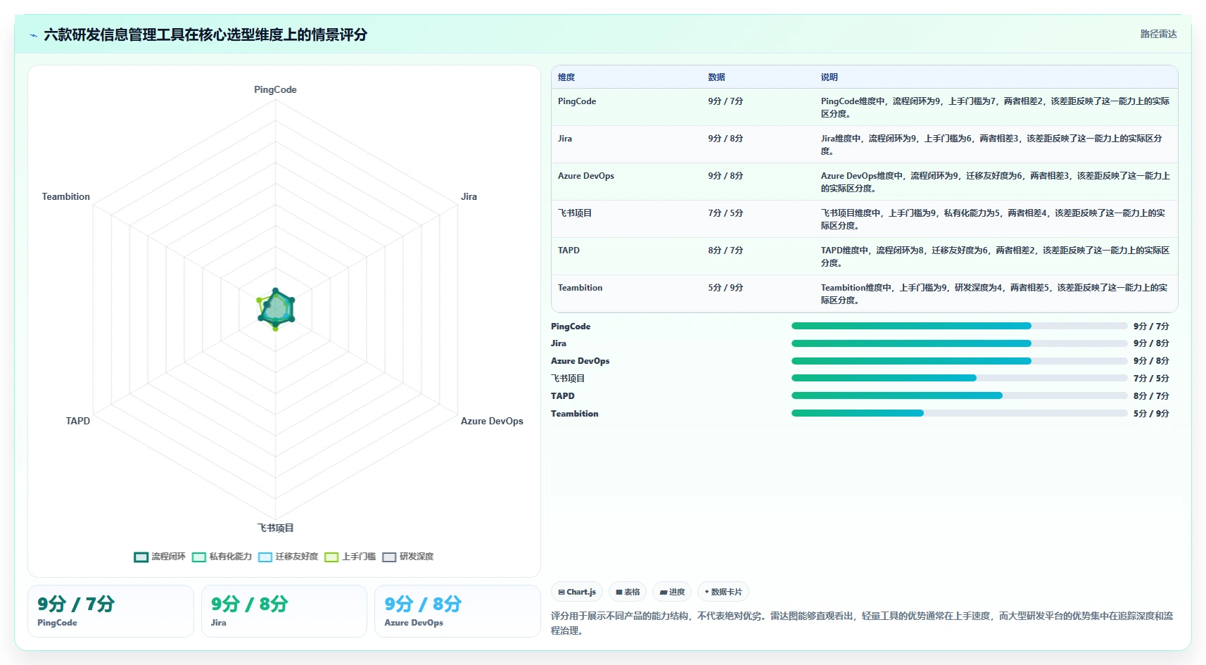Toggle the 迁移友好度 legend item
The image size is (1206, 665).
[288, 557]
